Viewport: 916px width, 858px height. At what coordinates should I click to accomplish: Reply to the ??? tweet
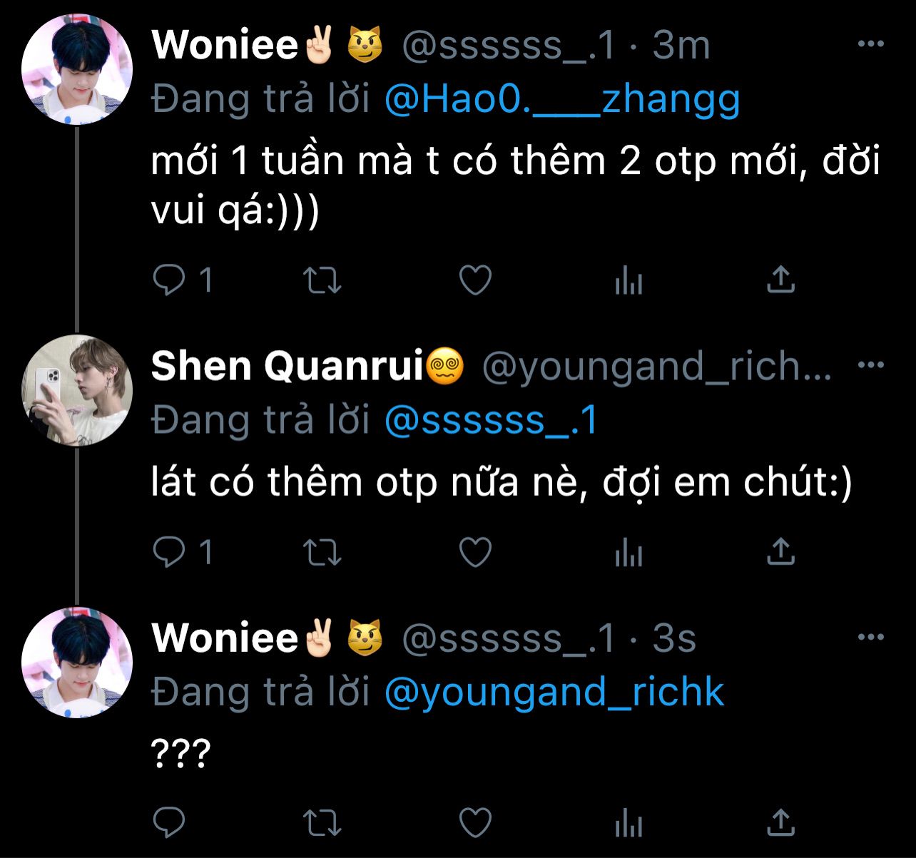coord(170,823)
